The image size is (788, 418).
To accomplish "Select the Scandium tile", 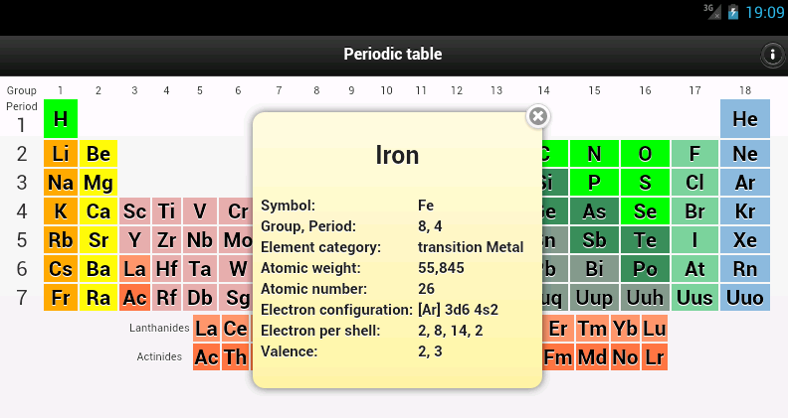I will click(x=134, y=211).
